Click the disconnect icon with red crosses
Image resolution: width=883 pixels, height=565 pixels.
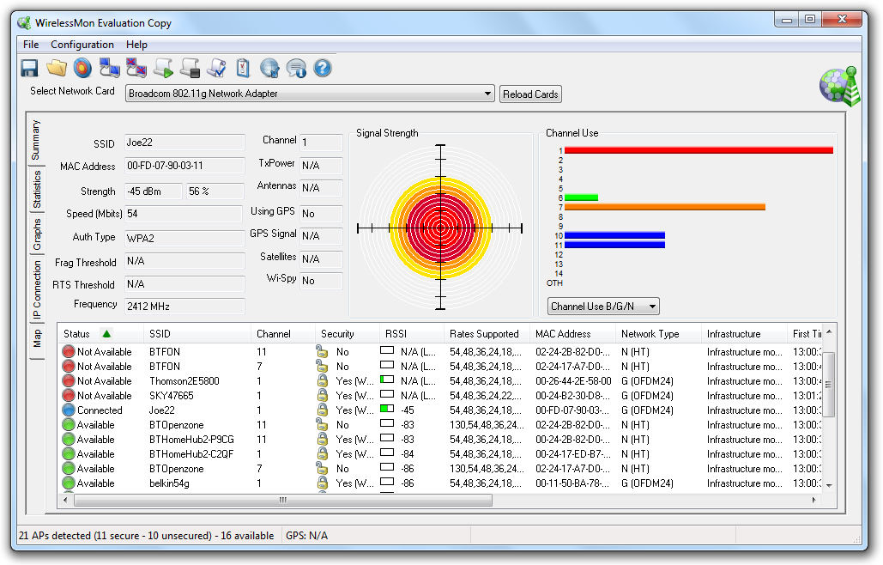click(136, 68)
